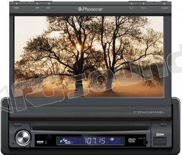Click the Phonocar logo
Image resolution: width=182 pixels, height=155 pixels.
[x=90, y=9]
